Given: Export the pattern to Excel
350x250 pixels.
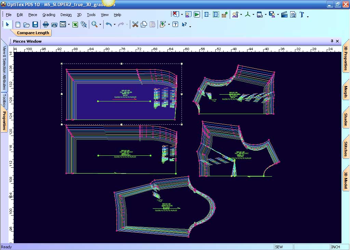Looking at the screenshot, I should tap(75, 24).
